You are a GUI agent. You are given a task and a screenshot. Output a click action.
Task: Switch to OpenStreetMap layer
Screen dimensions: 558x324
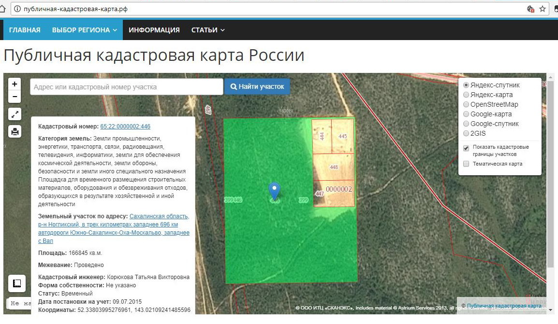(466, 104)
